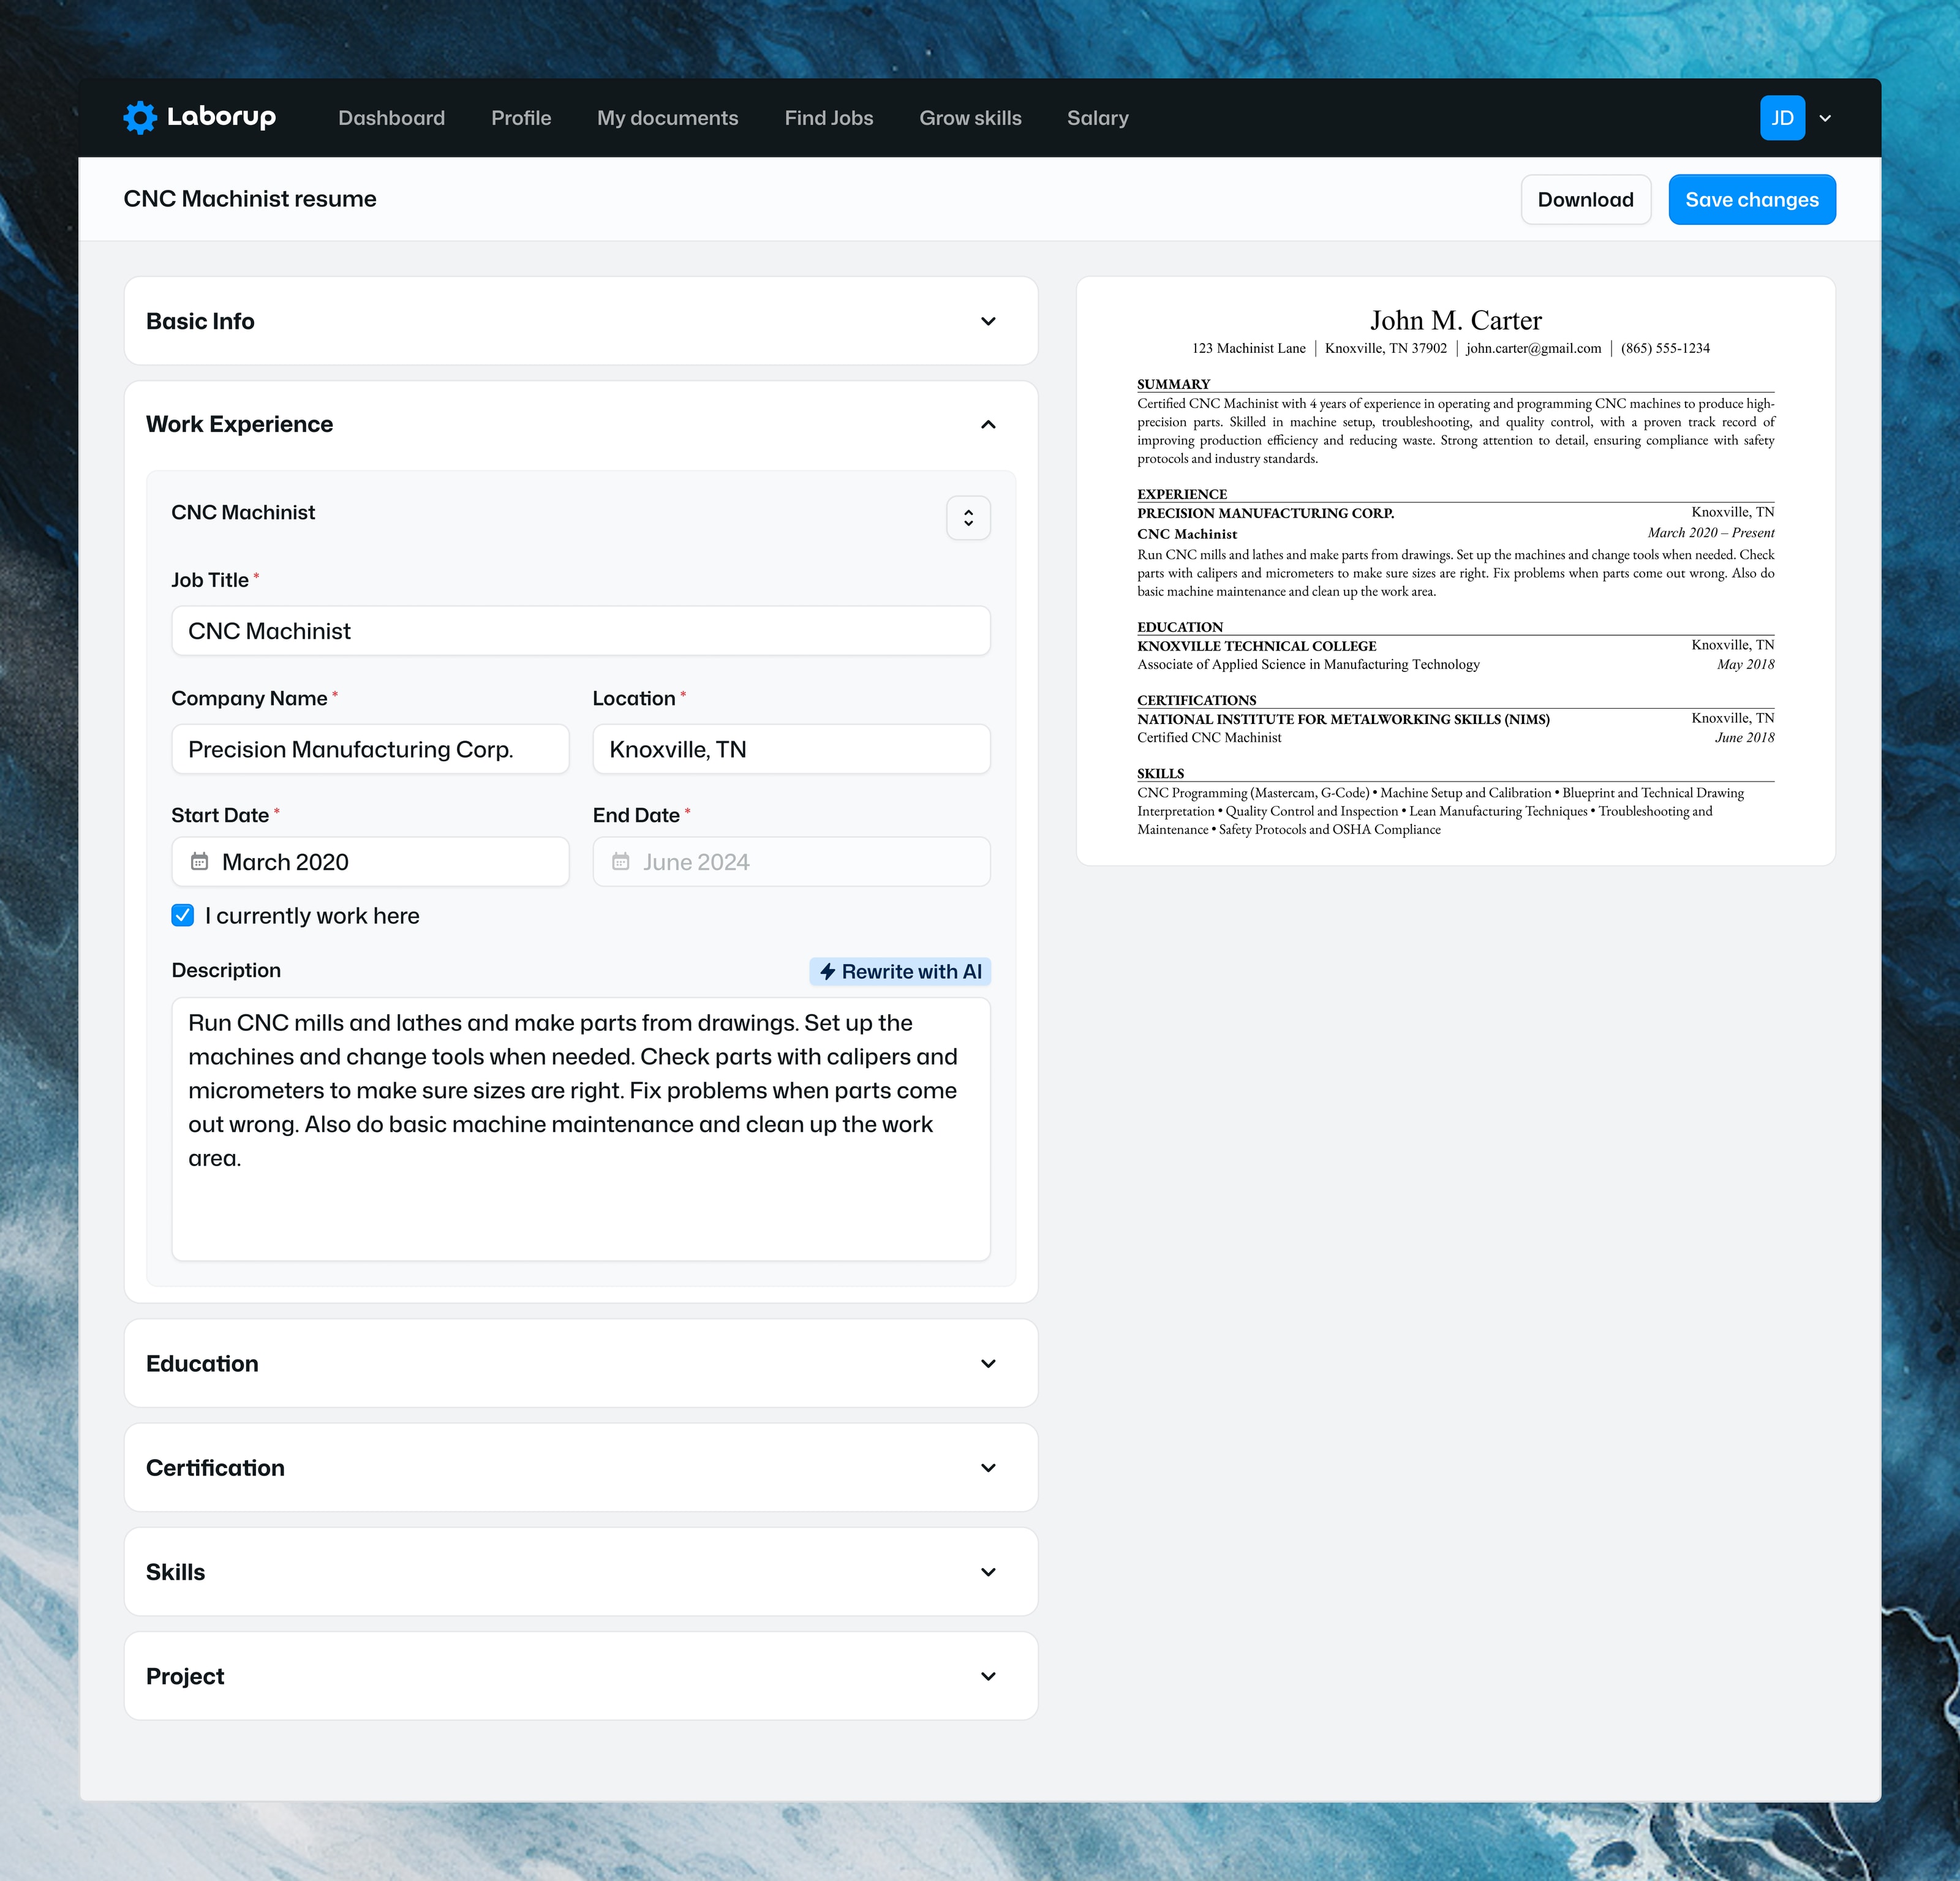Screen dimensions: 1960x1881
Task: Click inside the Description text area
Action: (x=581, y=1129)
